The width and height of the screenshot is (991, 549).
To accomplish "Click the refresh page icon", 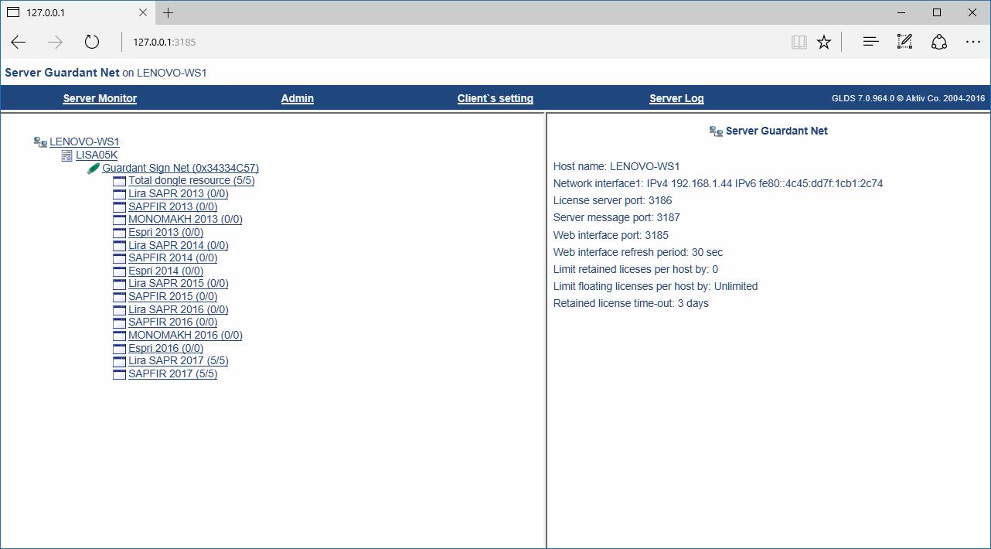I will pyautogui.click(x=92, y=42).
